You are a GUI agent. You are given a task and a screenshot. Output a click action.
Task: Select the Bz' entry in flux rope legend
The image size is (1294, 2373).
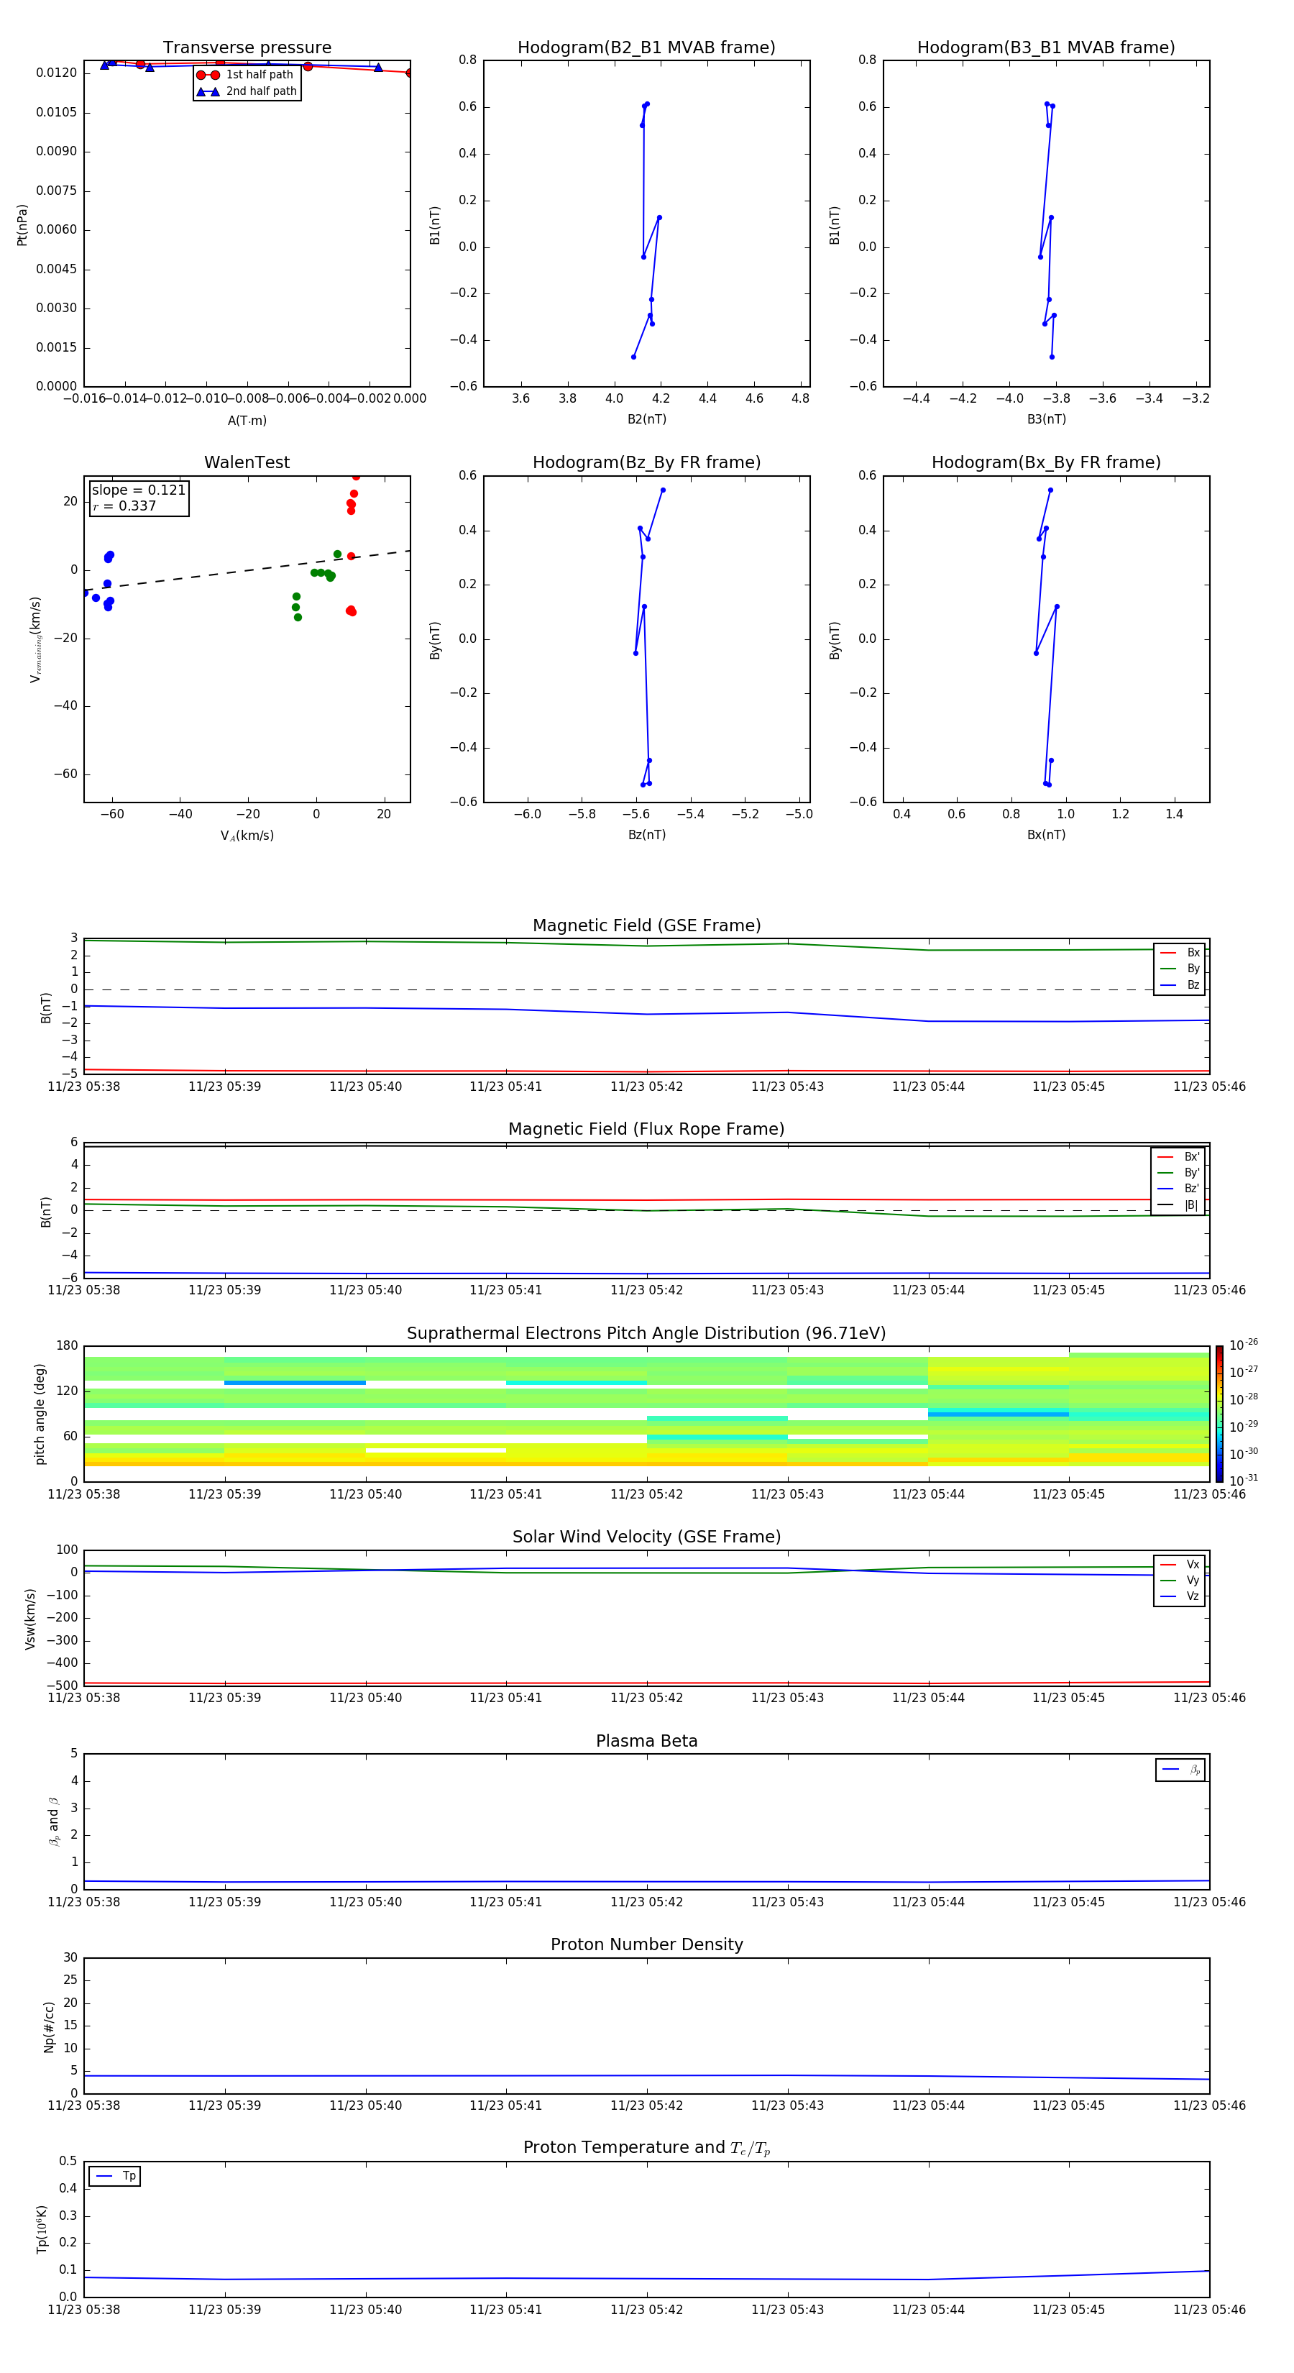tap(1178, 1189)
